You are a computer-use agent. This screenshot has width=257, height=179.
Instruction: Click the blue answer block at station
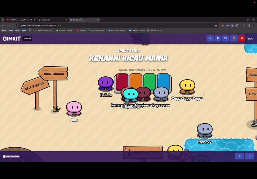point(163,80)
